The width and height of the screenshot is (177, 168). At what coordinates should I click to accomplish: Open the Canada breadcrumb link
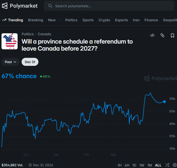[x=44, y=34]
